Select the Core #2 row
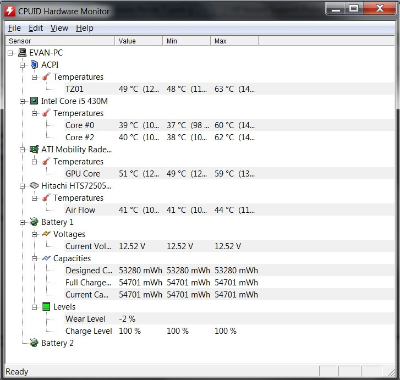The image size is (400, 380). click(x=229, y=137)
